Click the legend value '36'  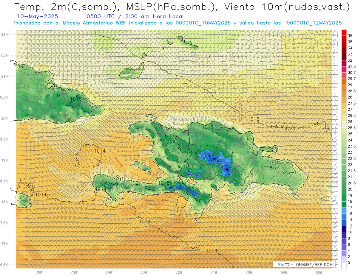click(350, 36)
